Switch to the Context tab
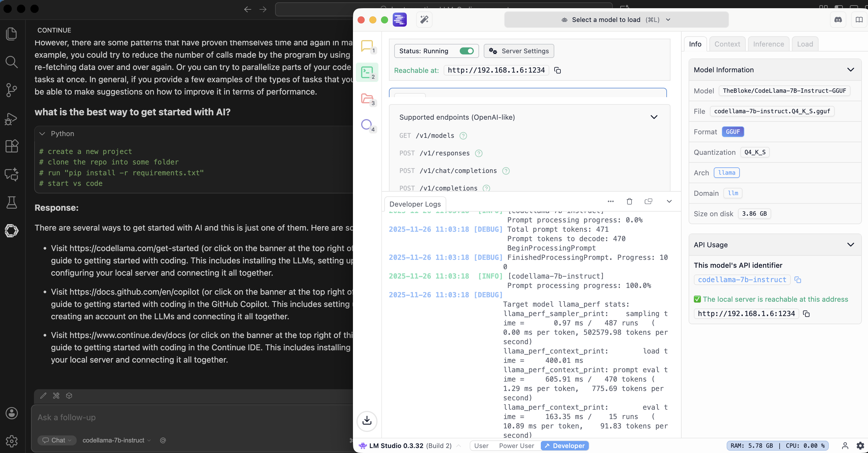This screenshot has width=868, height=453. [x=727, y=44]
